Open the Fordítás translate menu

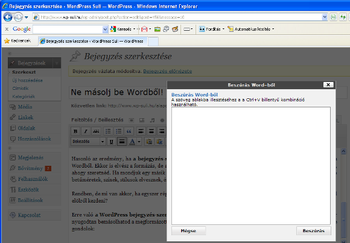(211, 29)
